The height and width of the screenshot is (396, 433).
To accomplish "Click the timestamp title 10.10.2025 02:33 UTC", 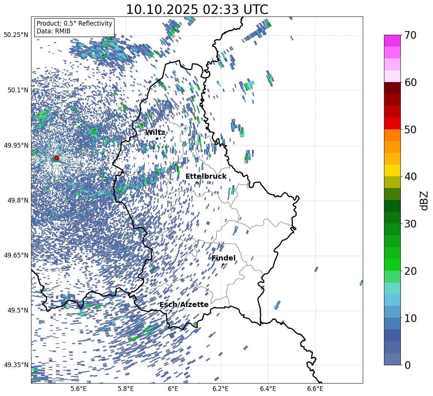I will pos(197,10).
